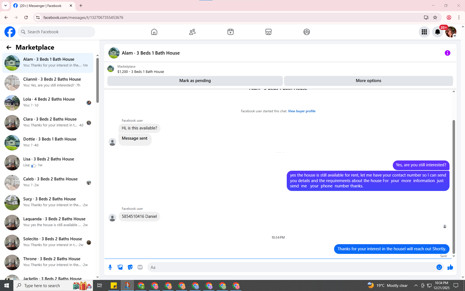Image resolution: width=465 pixels, height=291 pixels.
Task: Open Facebook home logo
Action: 10,32
